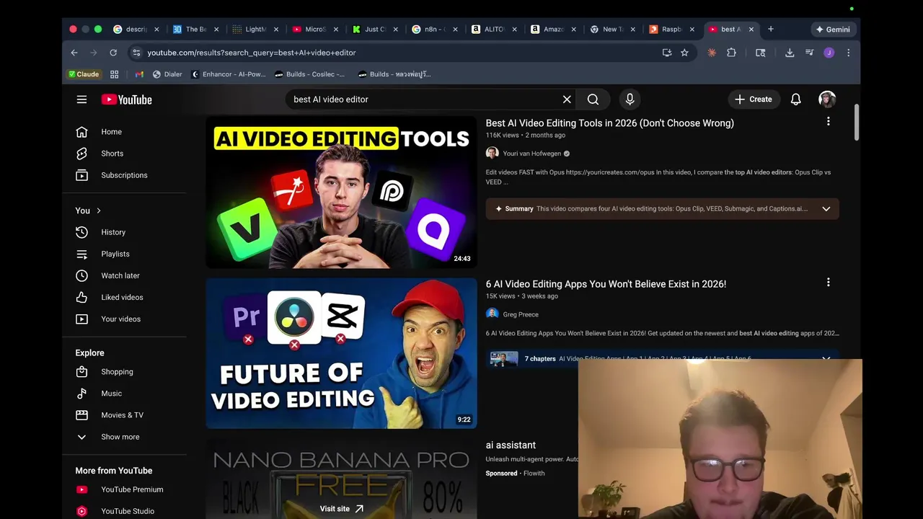
Task: Open the Claude bookmark
Action: [x=84, y=74]
